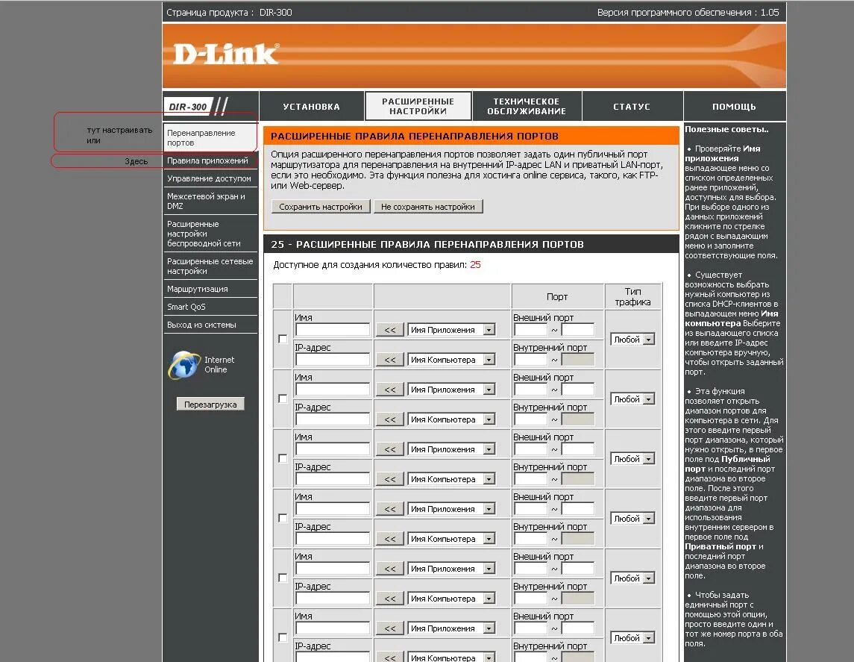Viewport: 854px width, 662px height.
Task: Open Имя Компьютера dropdown in first rule
Action: pyautogui.click(x=451, y=360)
